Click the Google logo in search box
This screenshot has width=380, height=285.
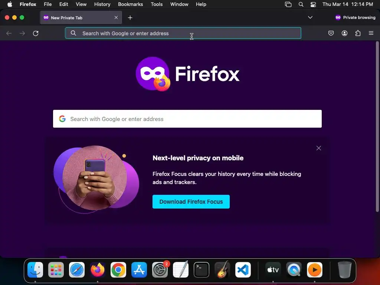(62, 119)
